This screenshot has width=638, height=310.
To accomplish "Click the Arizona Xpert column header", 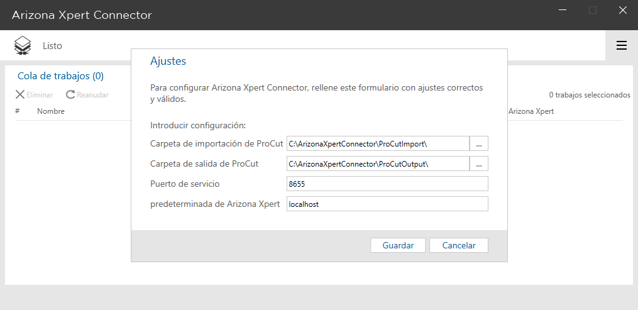I will (x=531, y=111).
